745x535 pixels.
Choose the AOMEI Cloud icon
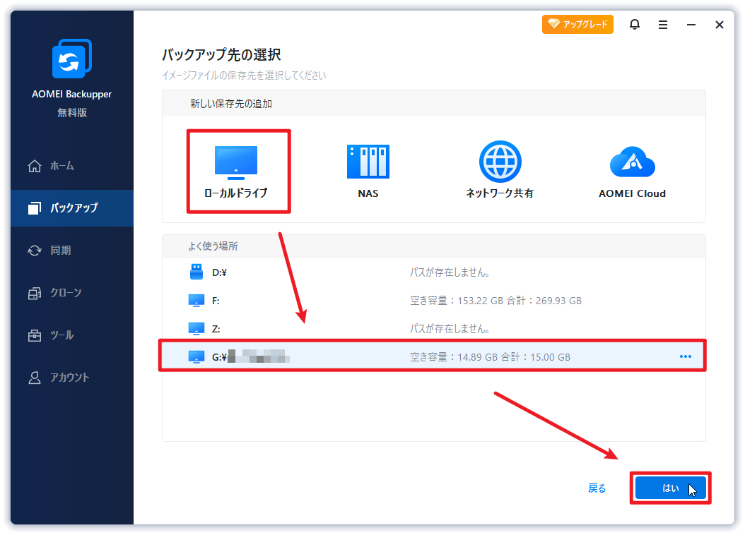coord(633,162)
